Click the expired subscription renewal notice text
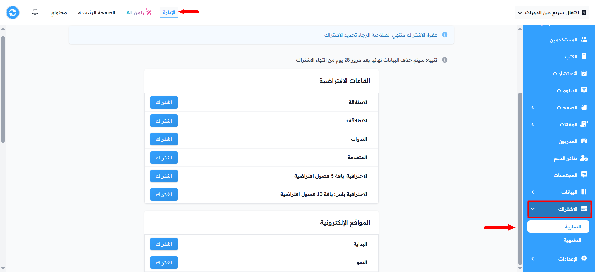 point(381,35)
